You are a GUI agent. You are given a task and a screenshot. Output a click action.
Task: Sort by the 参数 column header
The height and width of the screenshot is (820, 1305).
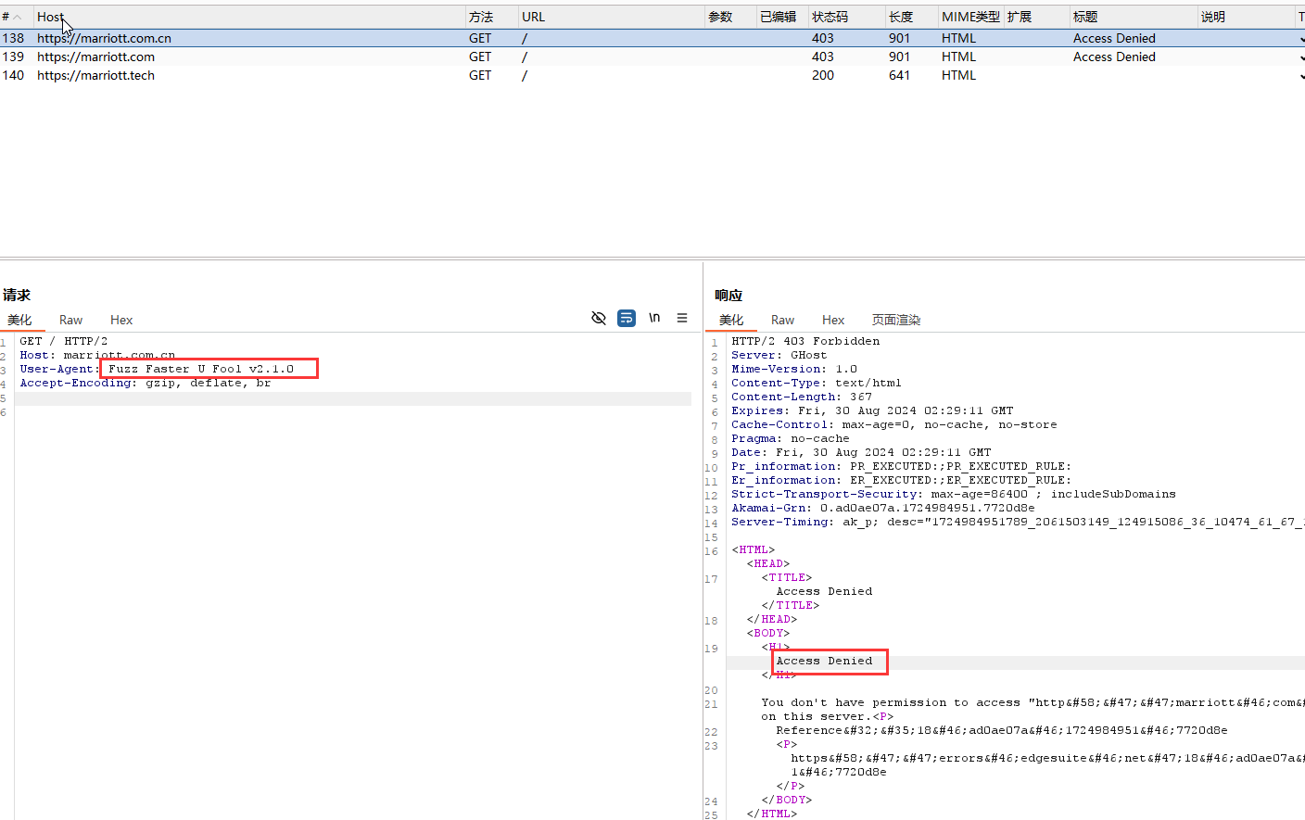click(x=730, y=17)
